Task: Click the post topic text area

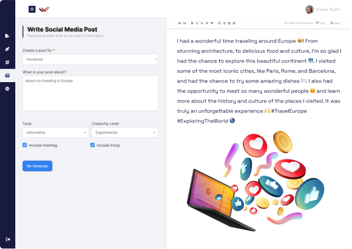Action: pos(90,93)
